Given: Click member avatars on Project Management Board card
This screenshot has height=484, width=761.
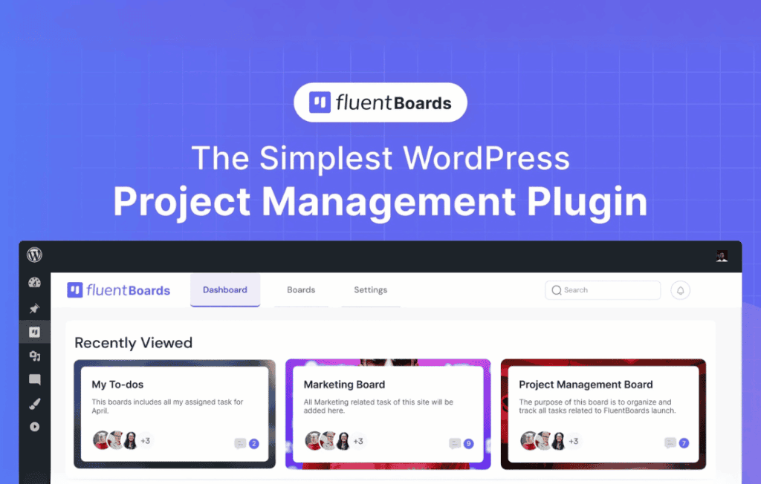Looking at the screenshot, I should [543, 441].
